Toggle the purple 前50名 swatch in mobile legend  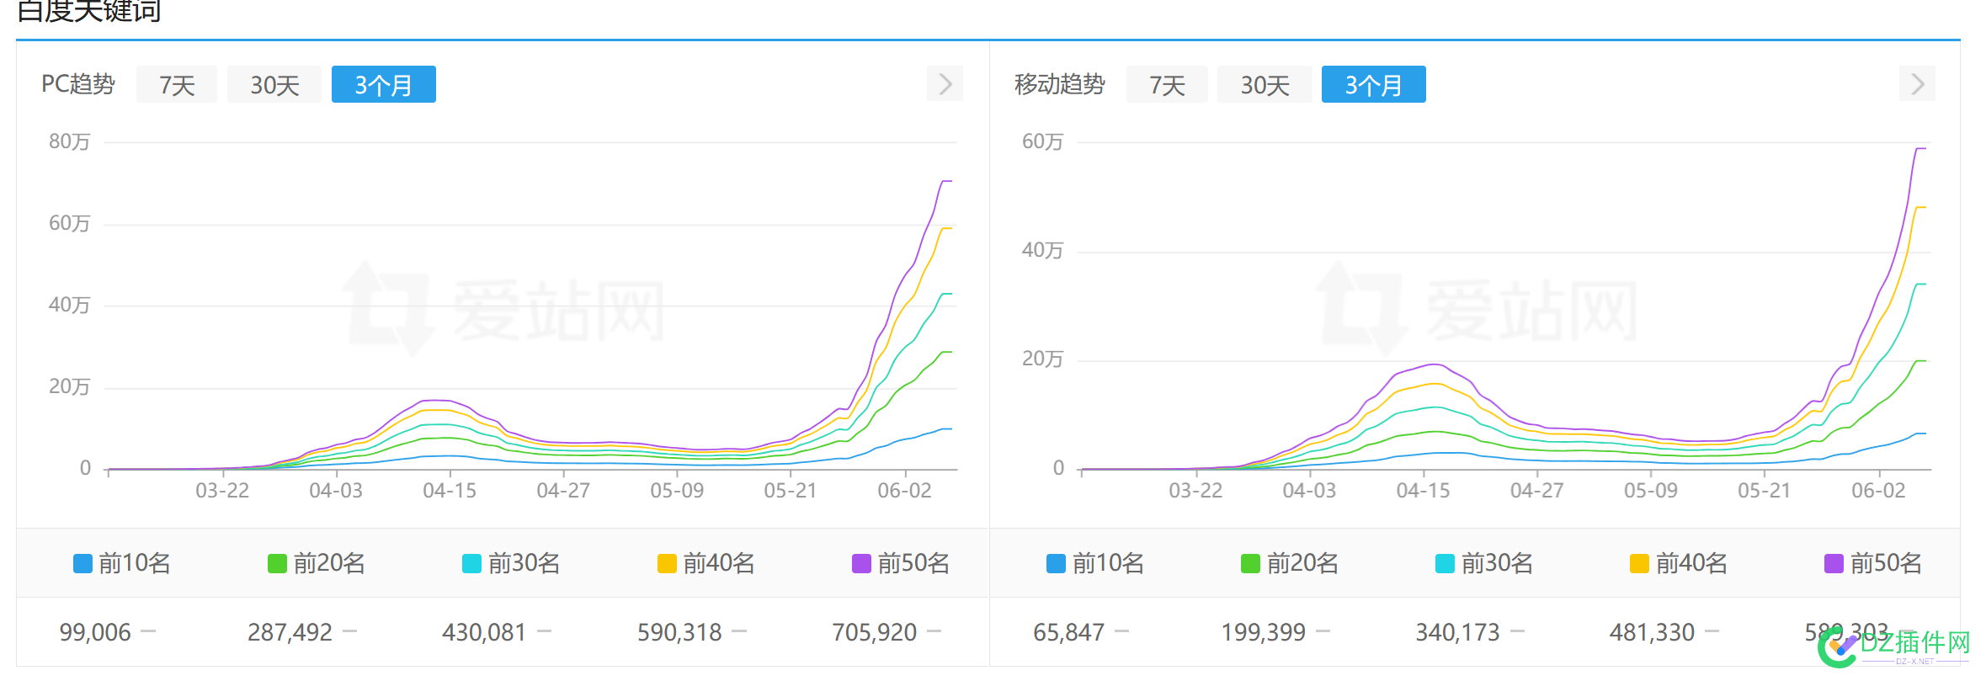[x=1834, y=563]
